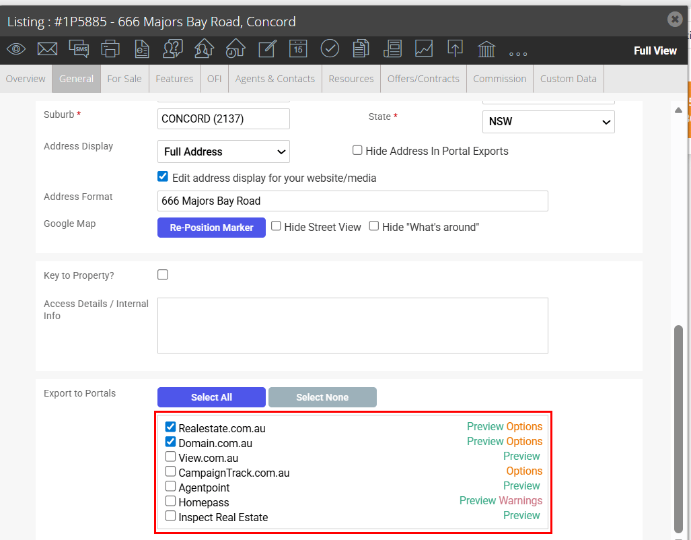Open the line chart statistics icon
Viewport: 691px width, 540px height.
pyautogui.click(x=424, y=48)
